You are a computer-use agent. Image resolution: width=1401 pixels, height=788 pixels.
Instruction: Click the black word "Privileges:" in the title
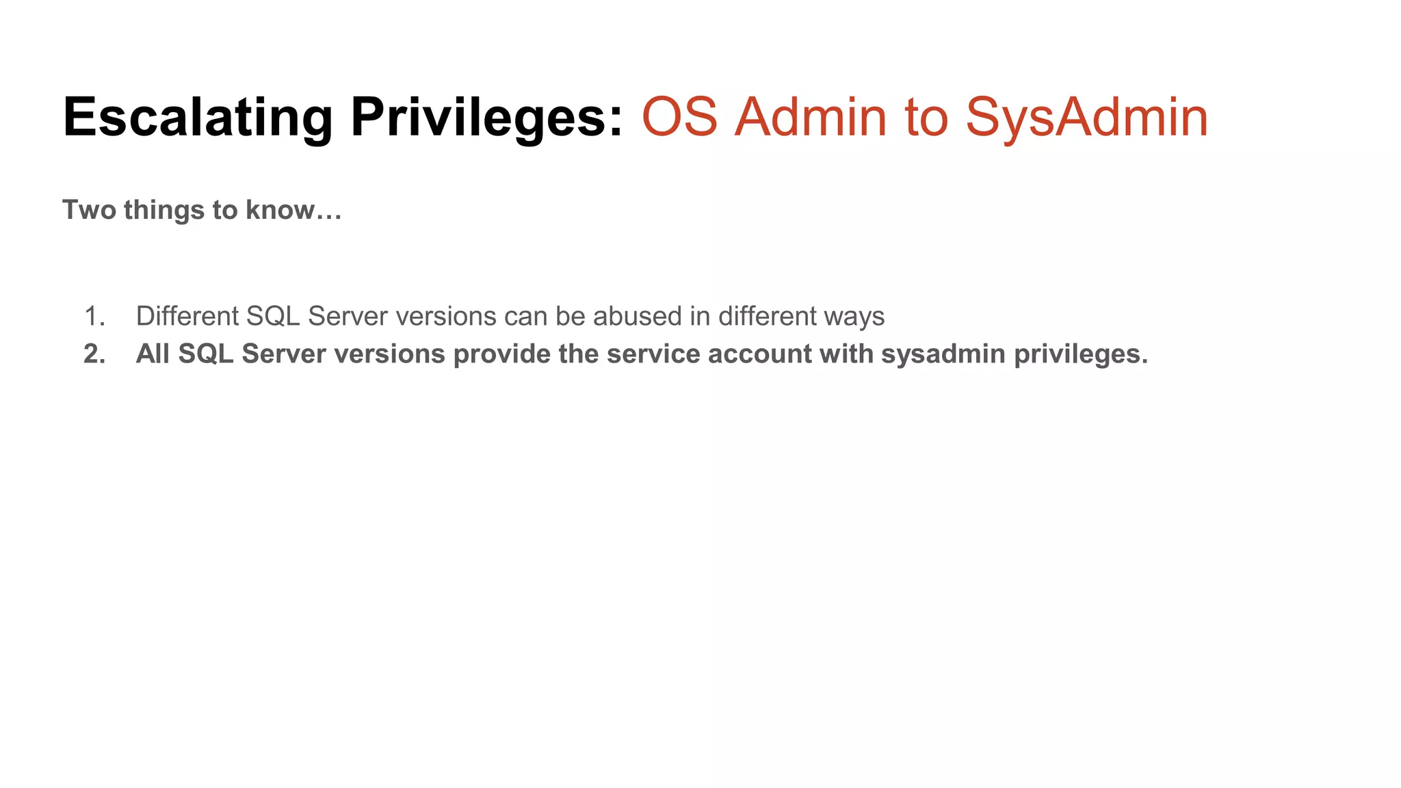click(487, 118)
